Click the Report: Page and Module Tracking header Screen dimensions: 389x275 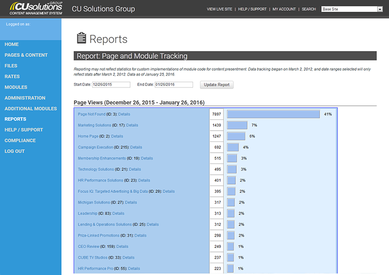[x=225, y=56]
